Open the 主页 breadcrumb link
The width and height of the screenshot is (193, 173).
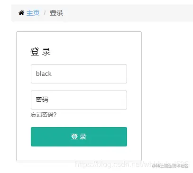[x=33, y=13]
